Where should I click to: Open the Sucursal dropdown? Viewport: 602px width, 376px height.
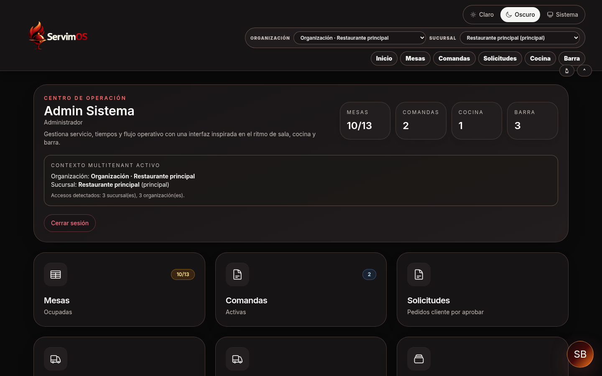pos(520,38)
